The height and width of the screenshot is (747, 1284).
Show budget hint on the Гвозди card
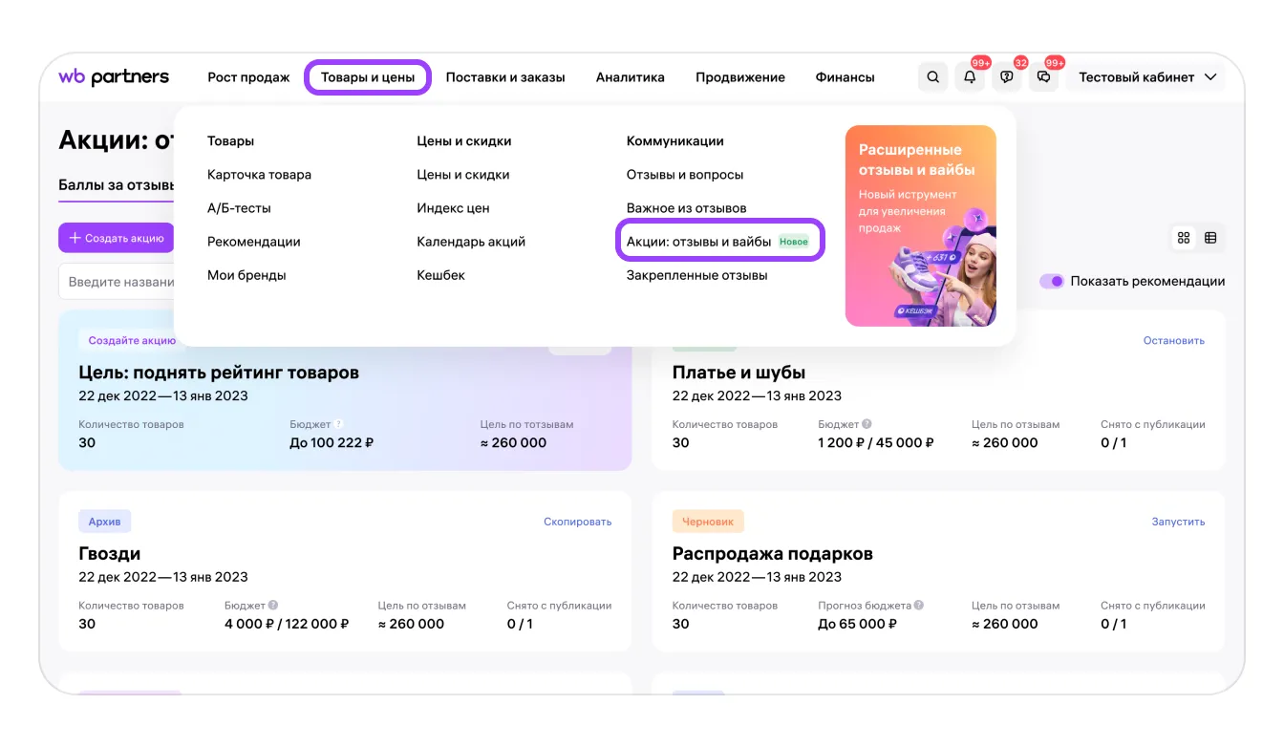[273, 606]
